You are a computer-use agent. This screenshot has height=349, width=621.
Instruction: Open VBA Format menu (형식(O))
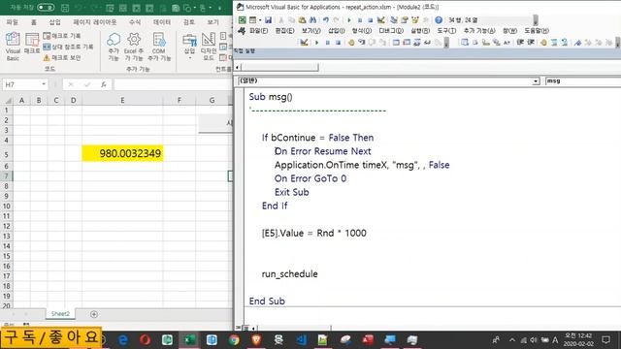362,31
